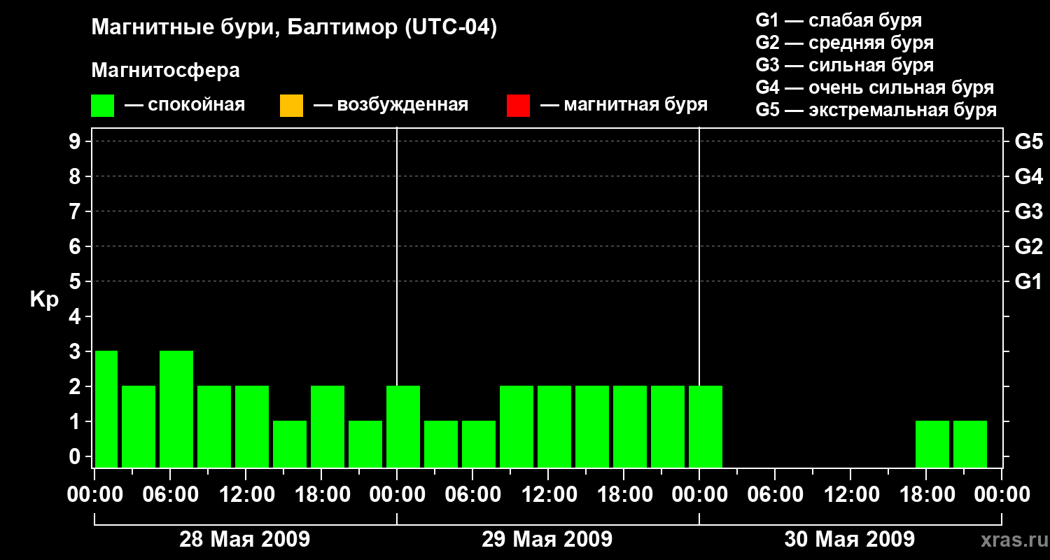Click 'G2 — средняя буря' legend line
1050x560 pixels.
845,43
